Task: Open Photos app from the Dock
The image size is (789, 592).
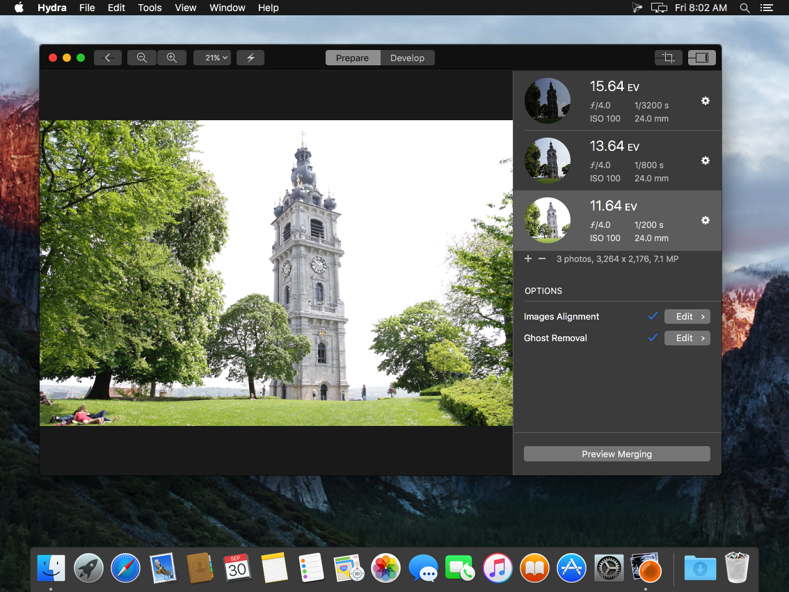Action: coord(385,568)
